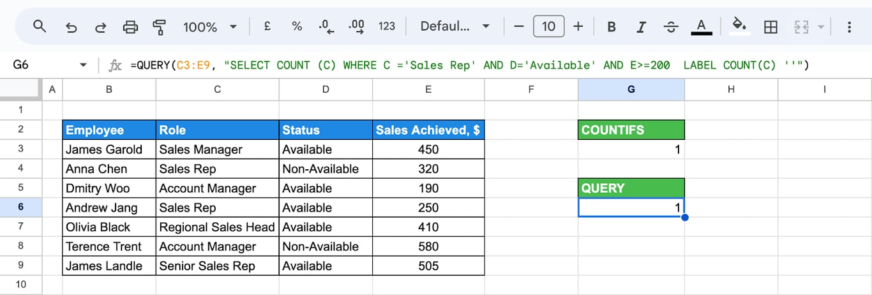Open the Name box dropdown arrow

coord(83,65)
